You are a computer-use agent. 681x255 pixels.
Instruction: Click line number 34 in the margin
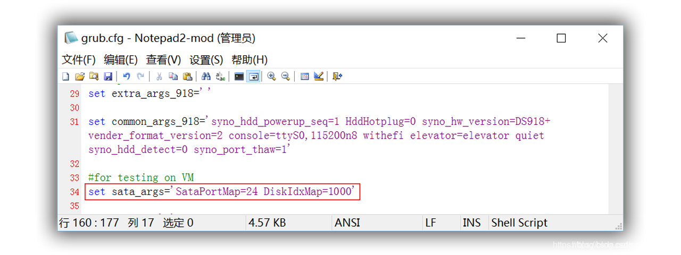(x=74, y=191)
